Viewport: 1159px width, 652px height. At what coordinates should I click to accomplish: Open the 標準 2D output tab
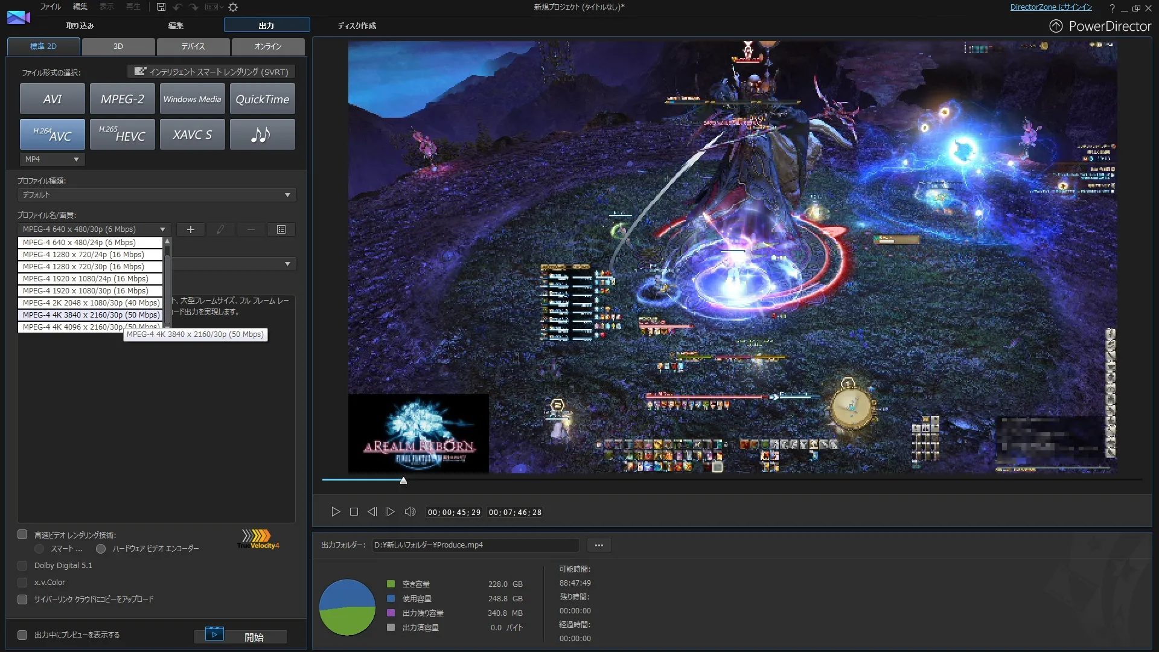point(43,46)
